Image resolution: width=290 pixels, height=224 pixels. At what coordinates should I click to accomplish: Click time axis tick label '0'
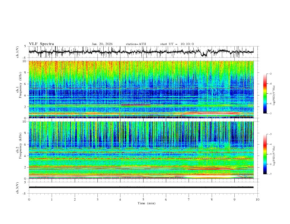pos(29,199)
